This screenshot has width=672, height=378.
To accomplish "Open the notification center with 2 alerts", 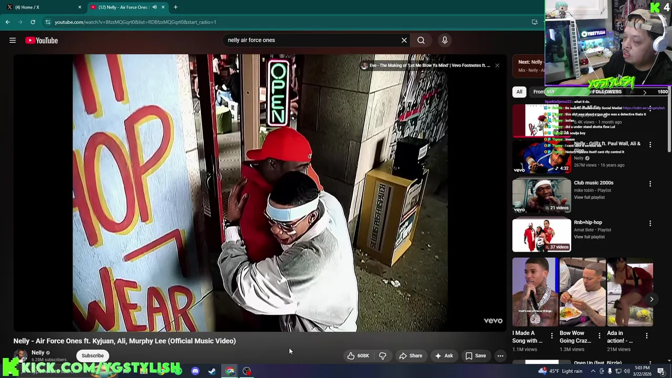I will (x=661, y=371).
